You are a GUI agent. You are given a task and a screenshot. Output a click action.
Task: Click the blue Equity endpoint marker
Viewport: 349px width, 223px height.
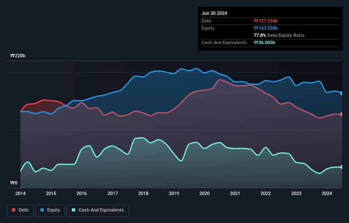tap(342, 93)
